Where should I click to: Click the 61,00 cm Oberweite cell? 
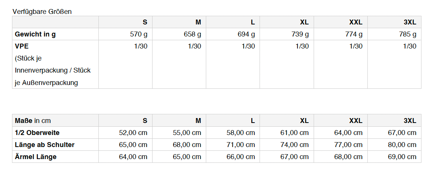[295, 133]
